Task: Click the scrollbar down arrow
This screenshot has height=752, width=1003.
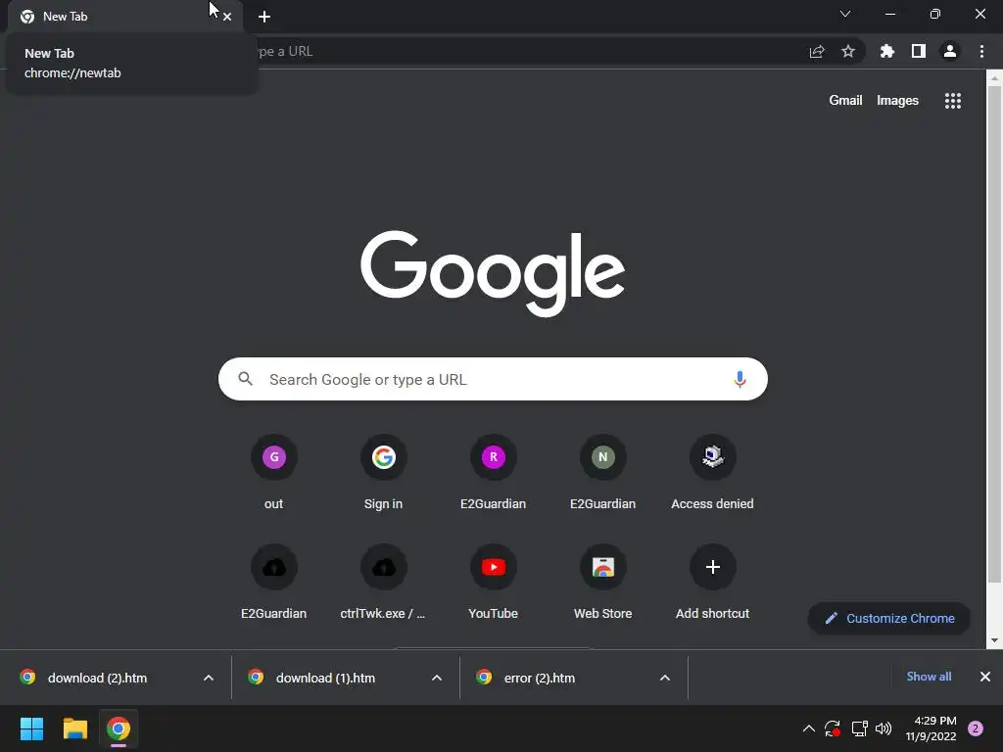Action: (994, 640)
